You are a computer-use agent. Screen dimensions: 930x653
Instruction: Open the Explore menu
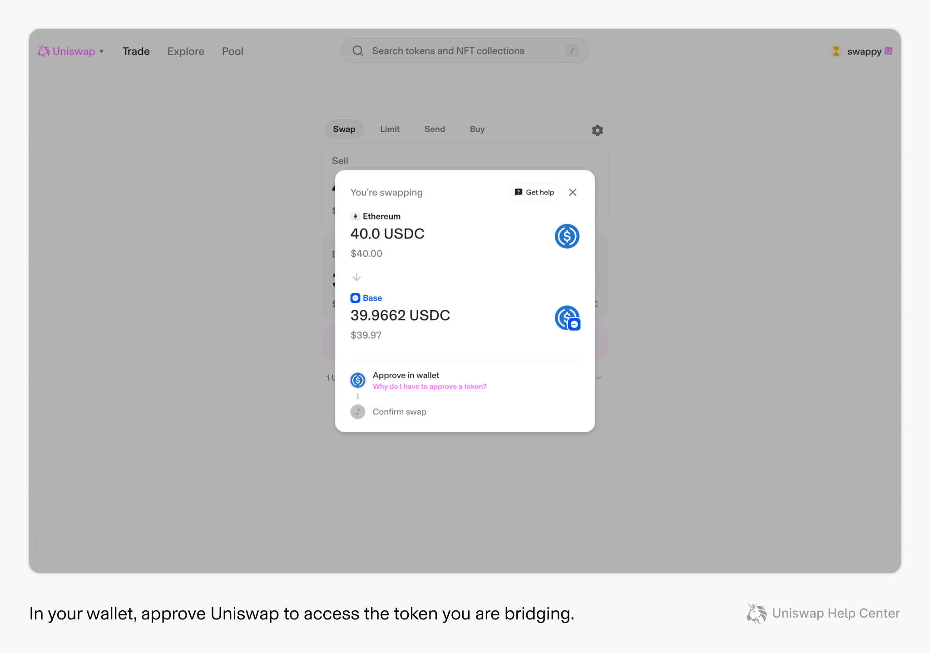pyautogui.click(x=186, y=51)
